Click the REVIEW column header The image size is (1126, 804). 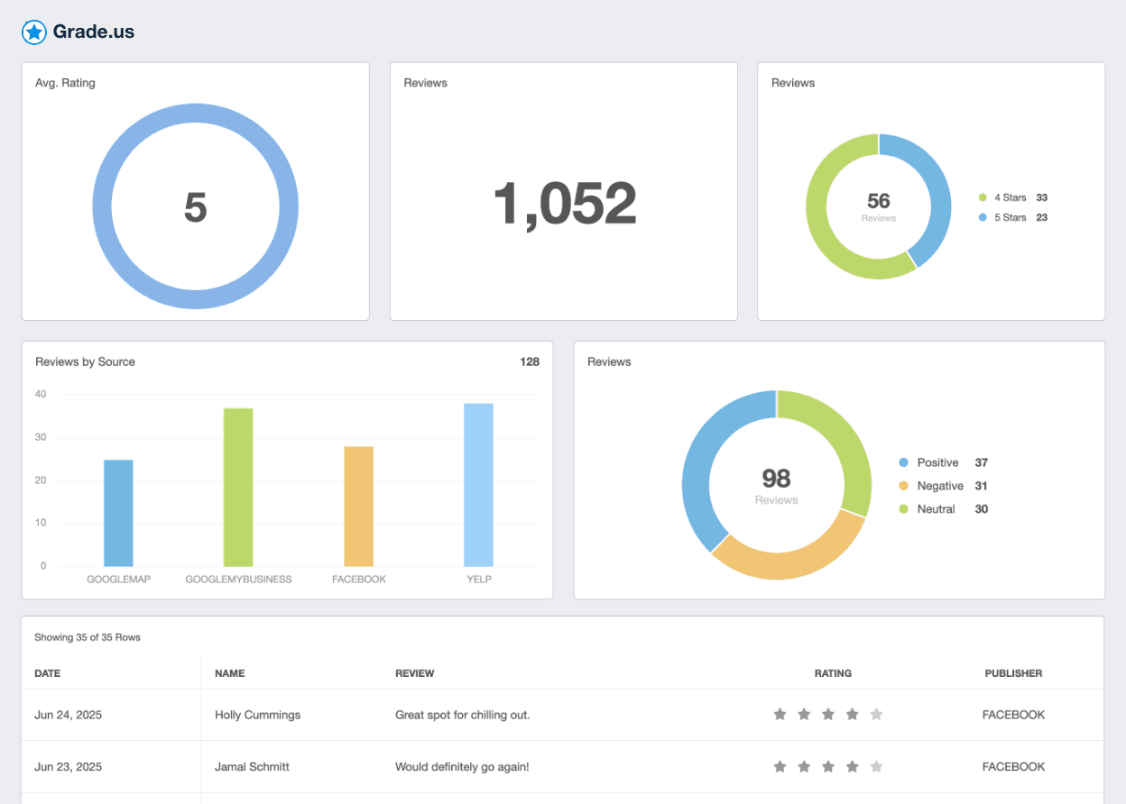(416, 673)
